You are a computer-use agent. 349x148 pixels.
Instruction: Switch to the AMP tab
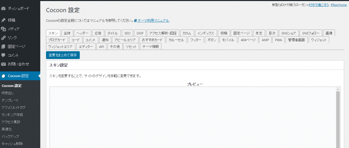coord(265,40)
